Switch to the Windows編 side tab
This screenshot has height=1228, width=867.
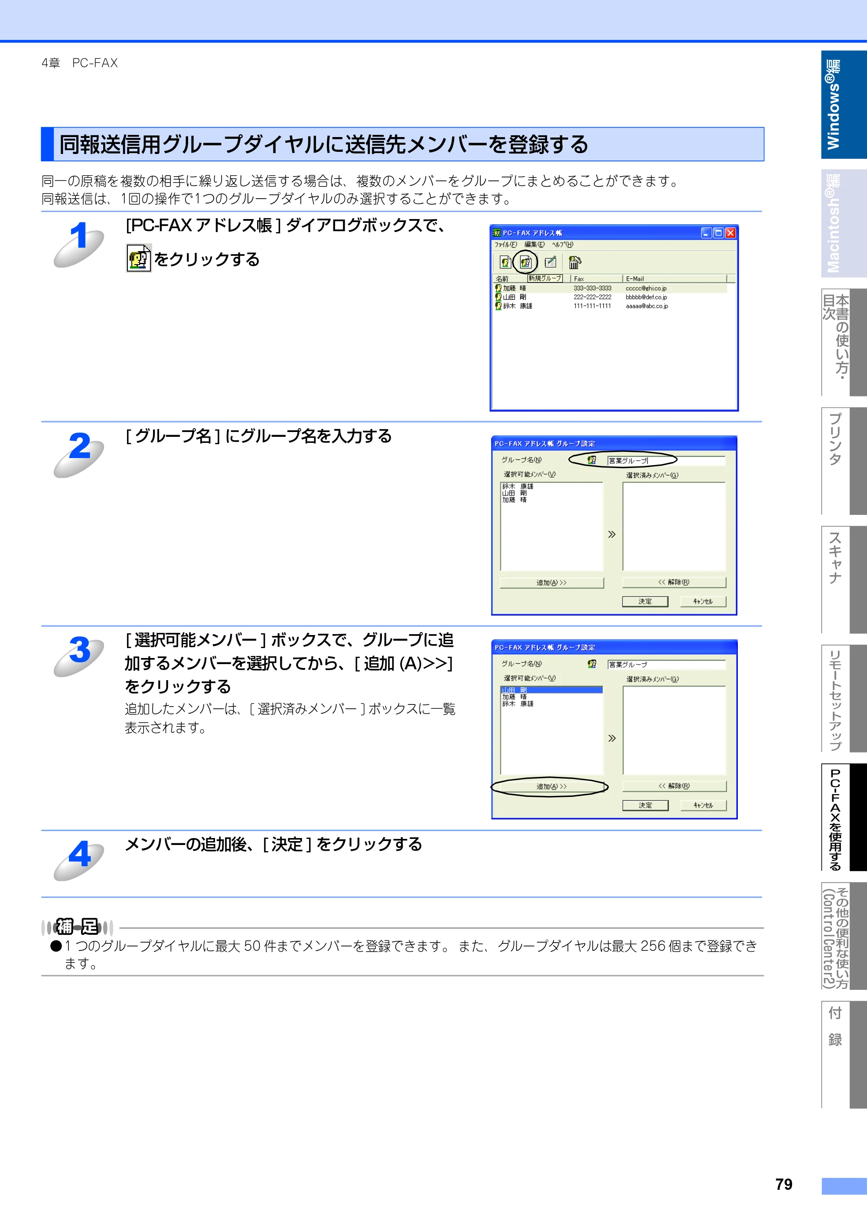844,105
